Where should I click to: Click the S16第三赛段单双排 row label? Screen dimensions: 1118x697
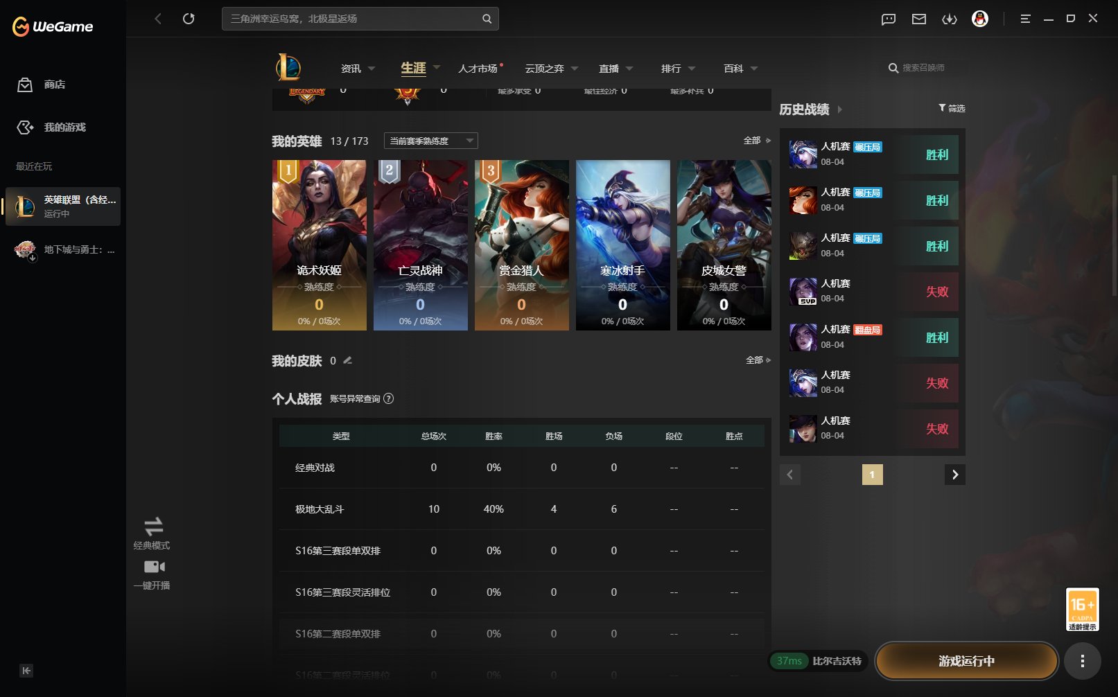coord(338,551)
